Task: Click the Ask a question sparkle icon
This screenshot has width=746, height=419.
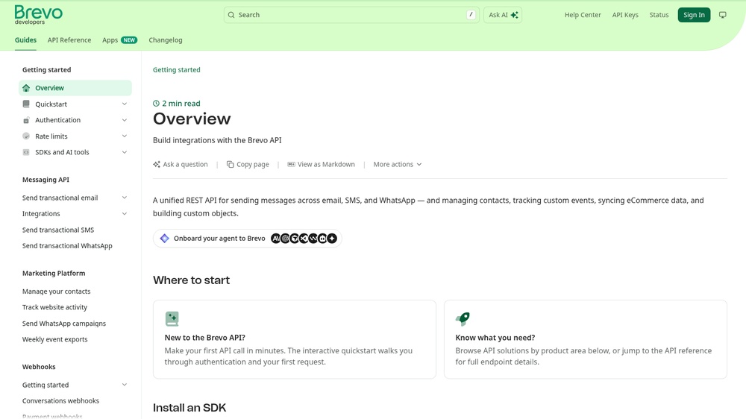Action: tap(157, 164)
